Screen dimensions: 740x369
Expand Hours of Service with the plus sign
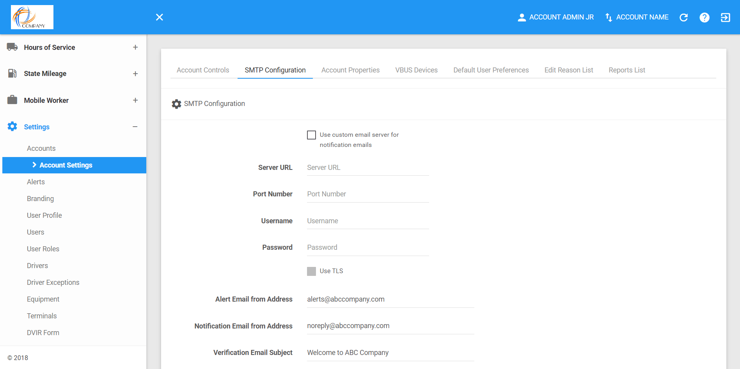point(135,47)
